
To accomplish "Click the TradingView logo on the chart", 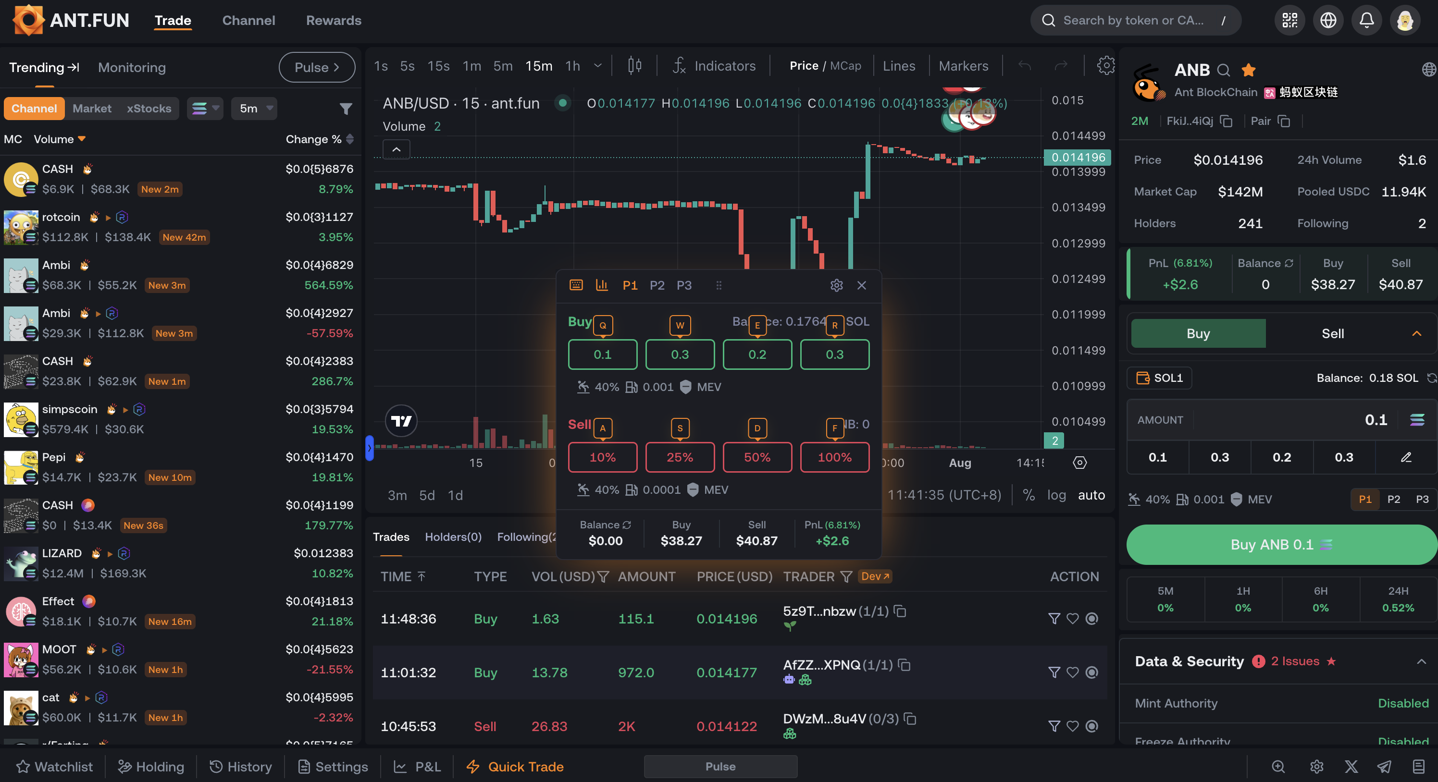I will pos(401,421).
